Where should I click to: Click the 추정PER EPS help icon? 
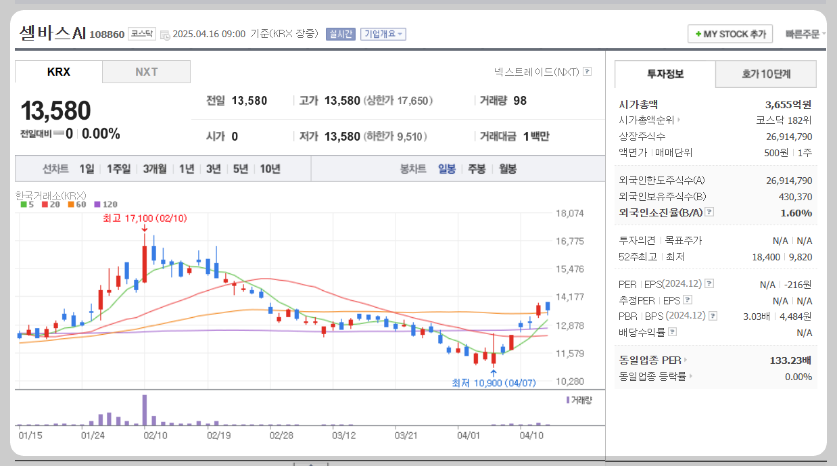coord(689,300)
